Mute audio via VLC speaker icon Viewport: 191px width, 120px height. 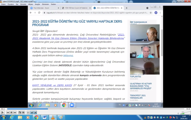(x=178, y=113)
